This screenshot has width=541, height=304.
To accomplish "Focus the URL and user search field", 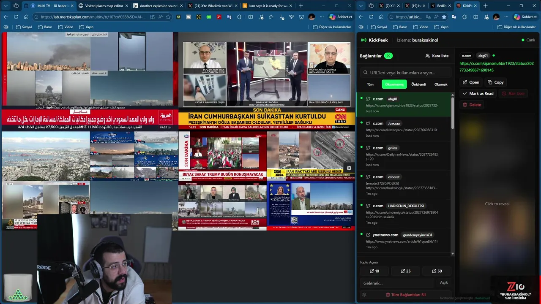I will (406, 73).
